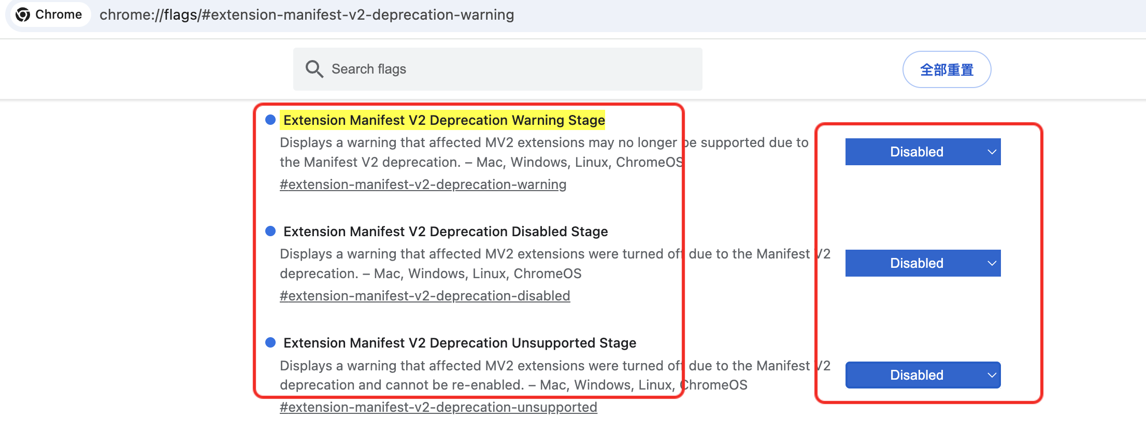
Task: Click the search magnifier icon
Action: pyautogui.click(x=314, y=69)
